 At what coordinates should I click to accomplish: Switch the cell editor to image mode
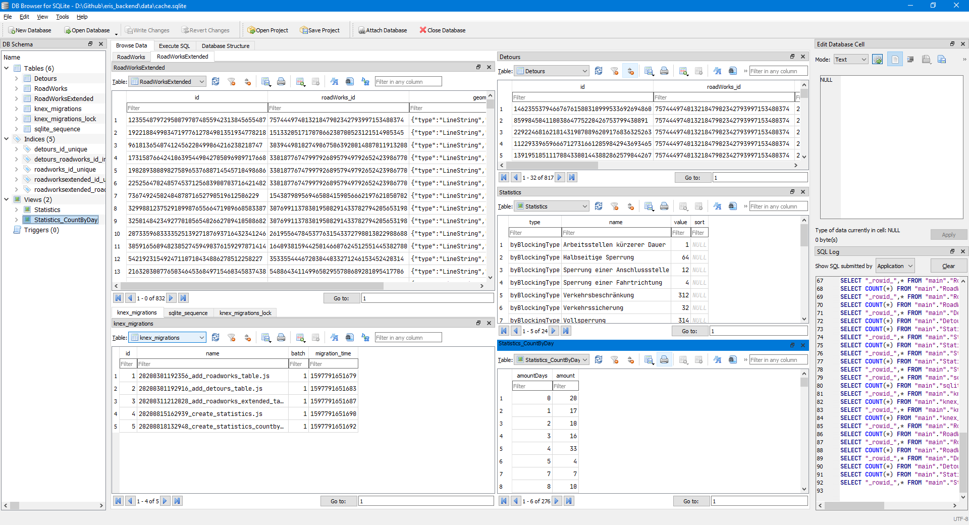point(850,59)
